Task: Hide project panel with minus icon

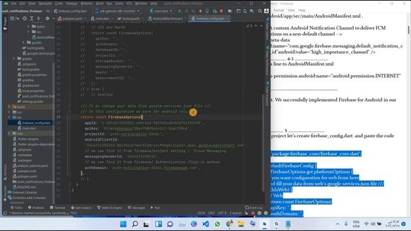Action: (53, 19)
